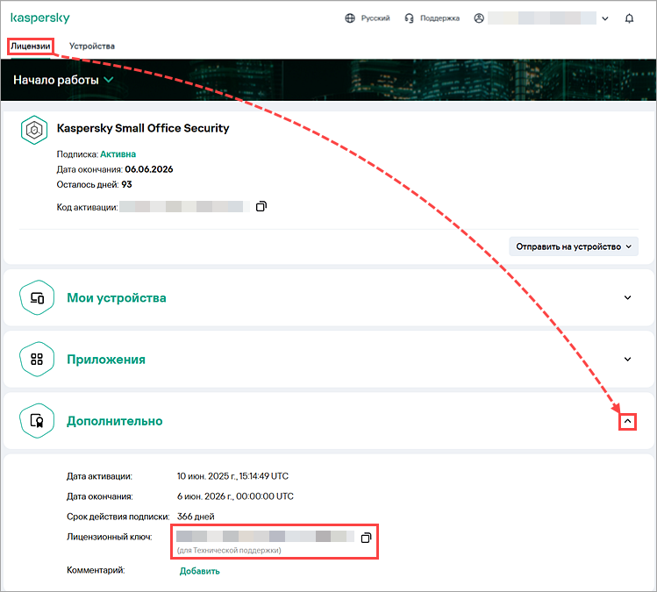This screenshot has height=592, width=657.
Task: Expand the Начало работы chevron
Action: (x=109, y=80)
